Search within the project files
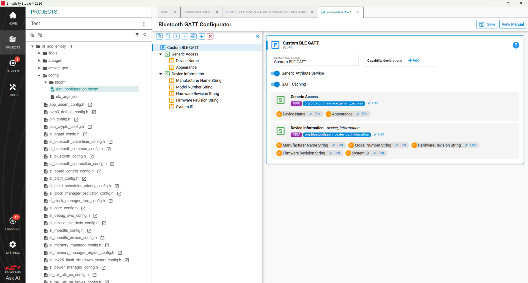The image size is (528, 283). coord(145,35)
